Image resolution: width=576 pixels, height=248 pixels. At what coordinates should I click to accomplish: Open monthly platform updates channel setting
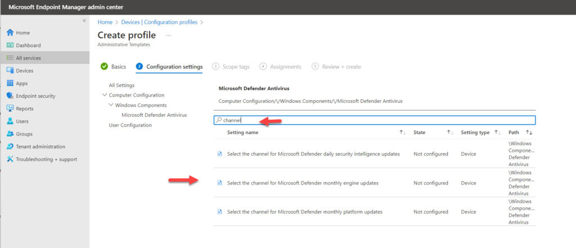[x=305, y=212]
